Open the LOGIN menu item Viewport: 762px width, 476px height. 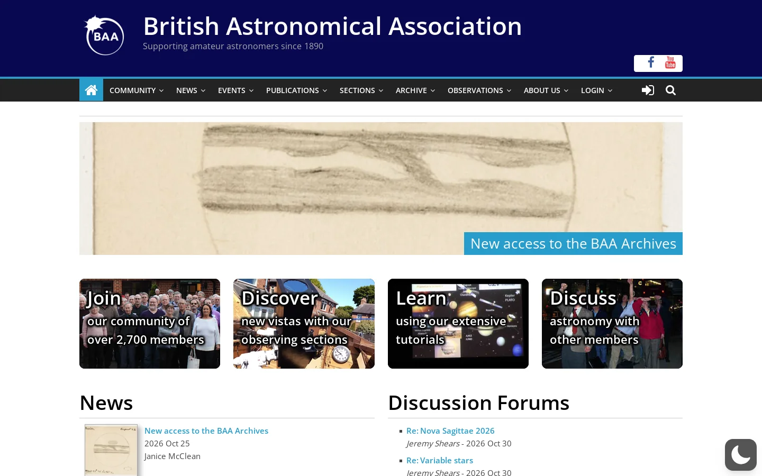point(593,90)
